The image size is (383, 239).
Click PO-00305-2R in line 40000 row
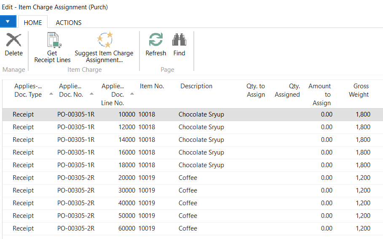click(x=76, y=203)
